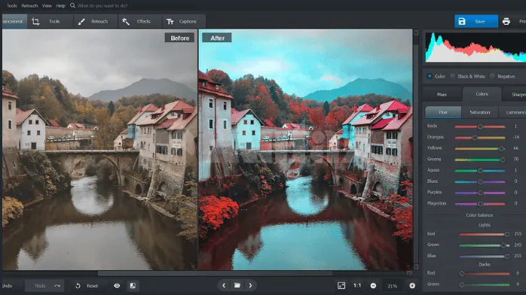Screen dimensions: 526x295
Task: Go to next image arrow
Action: (250, 285)
